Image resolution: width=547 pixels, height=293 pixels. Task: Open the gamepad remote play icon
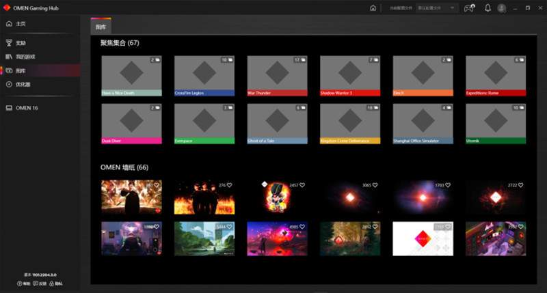click(x=469, y=8)
